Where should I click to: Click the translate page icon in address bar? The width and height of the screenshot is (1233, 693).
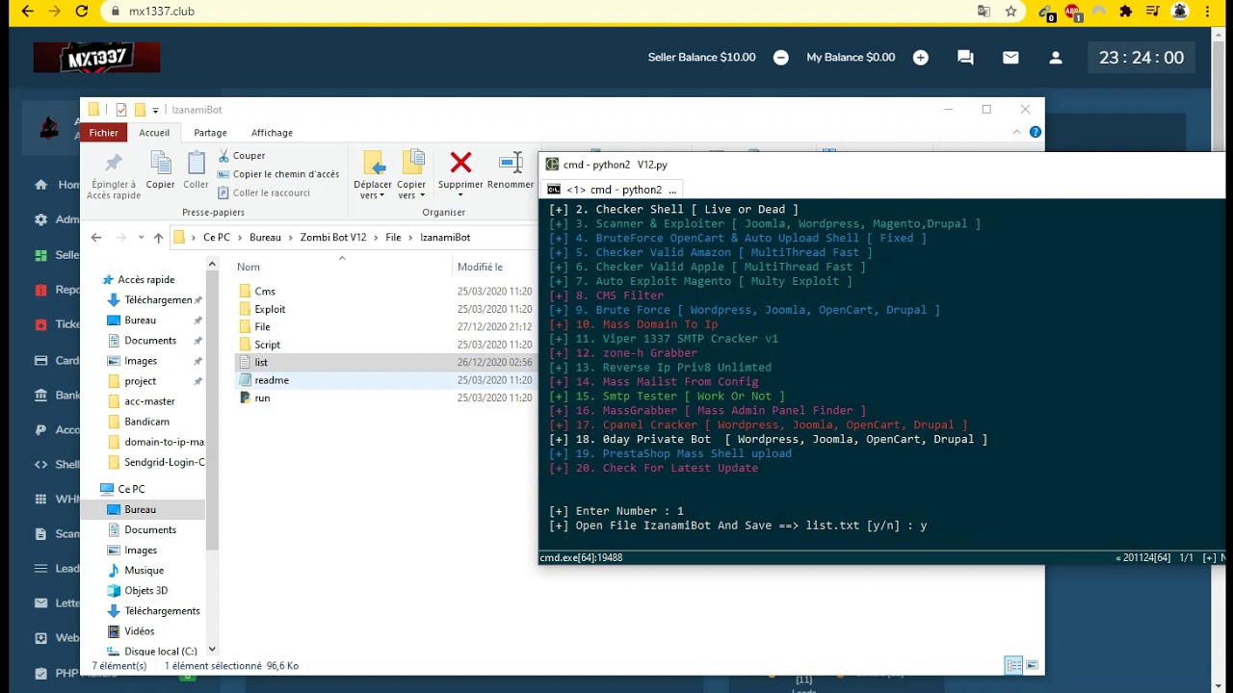[x=984, y=12]
